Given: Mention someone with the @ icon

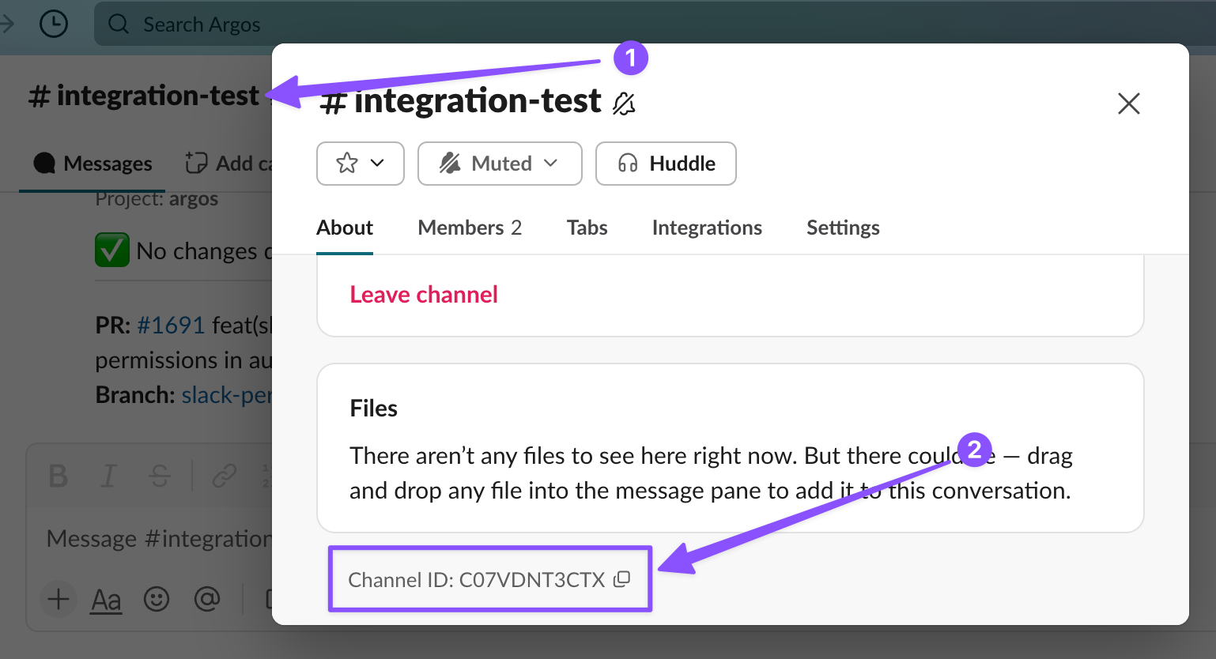Looking at the screenshot, I should coord(207,599).
